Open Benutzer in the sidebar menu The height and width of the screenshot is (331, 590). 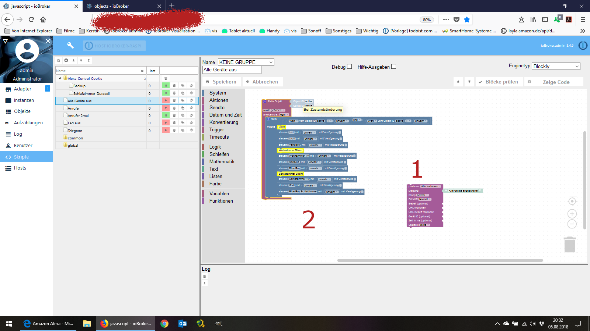pos(27,146)
